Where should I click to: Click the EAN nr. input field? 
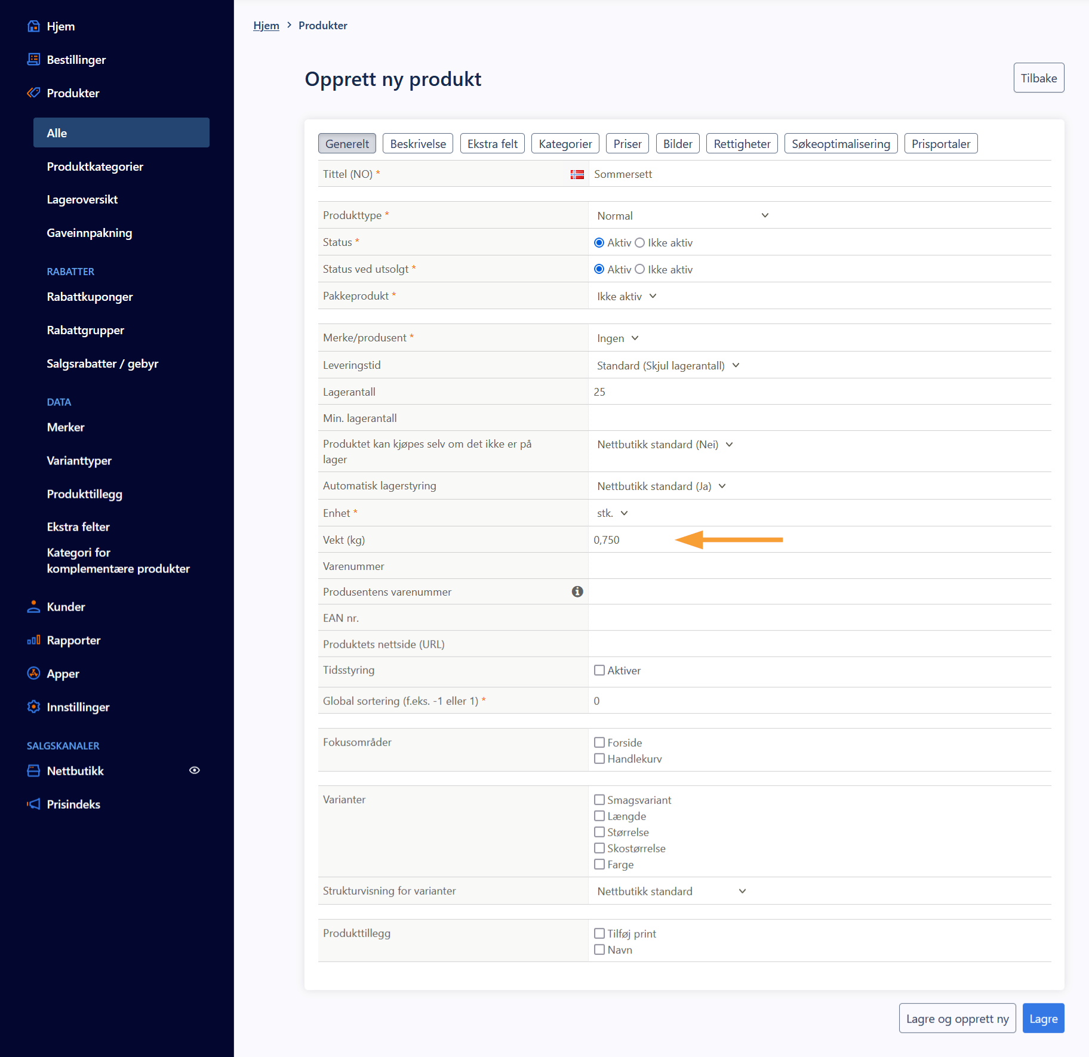click(819, 618)
